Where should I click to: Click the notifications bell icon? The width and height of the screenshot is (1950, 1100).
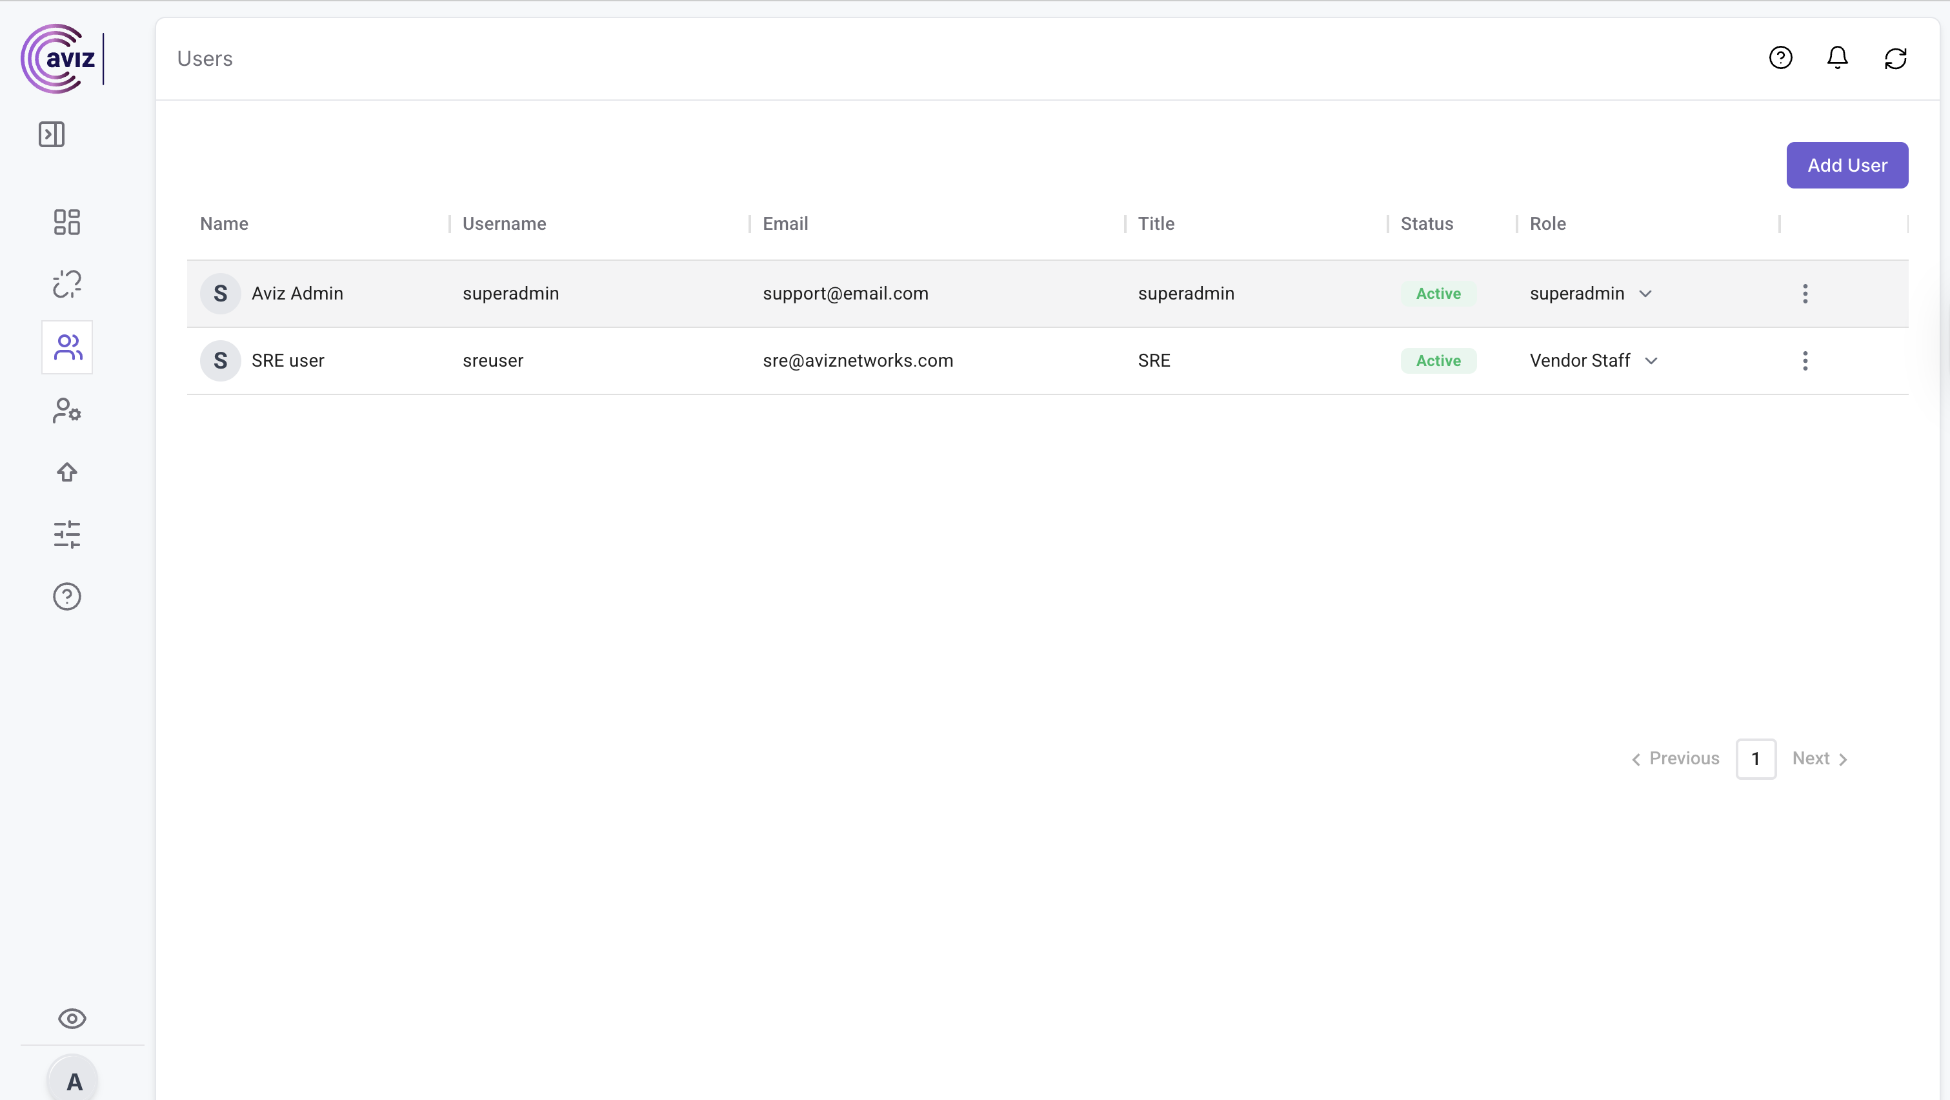pyautogui.click(x=1837, y=57)
